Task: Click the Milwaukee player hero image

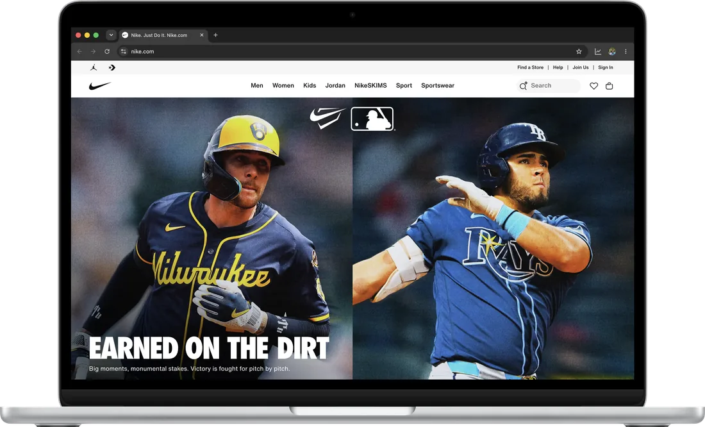Action: coord(211,238)
